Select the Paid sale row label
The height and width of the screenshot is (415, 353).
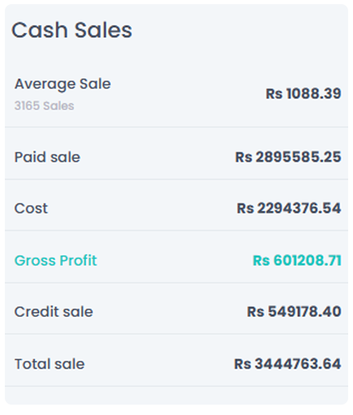[47, 157]
